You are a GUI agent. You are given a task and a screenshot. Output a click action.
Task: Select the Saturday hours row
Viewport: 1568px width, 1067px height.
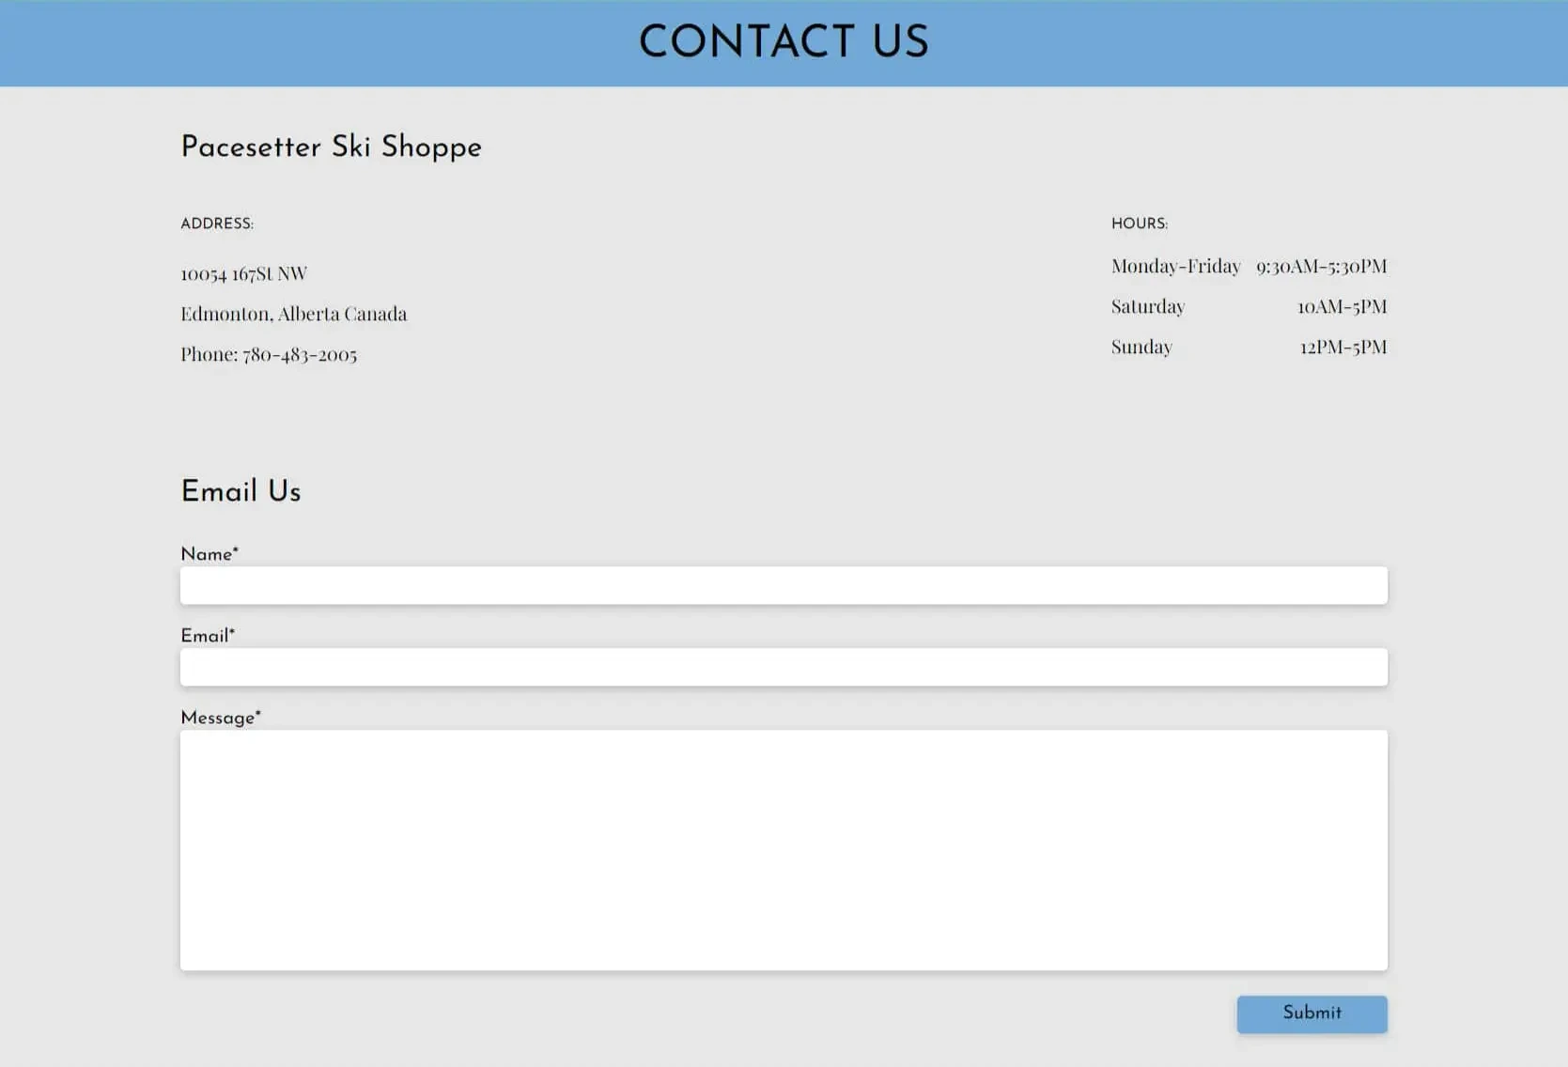tap(1249, 306)
